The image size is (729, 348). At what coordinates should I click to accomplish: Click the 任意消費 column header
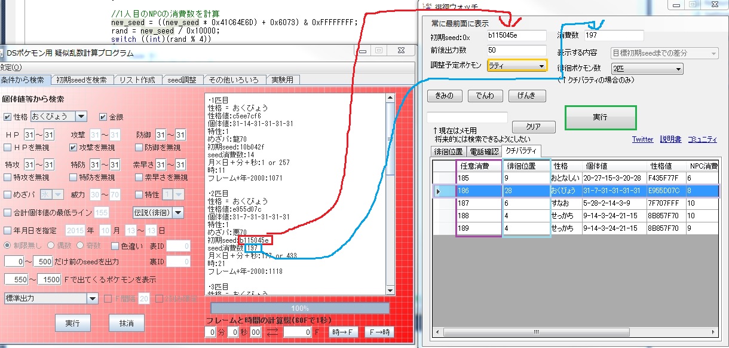479,166
